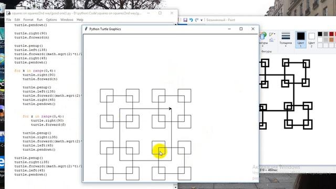Pick the dark red palette swatch in Paint
336x189 pixels.
pyautogui.click(x=331, y=34)
